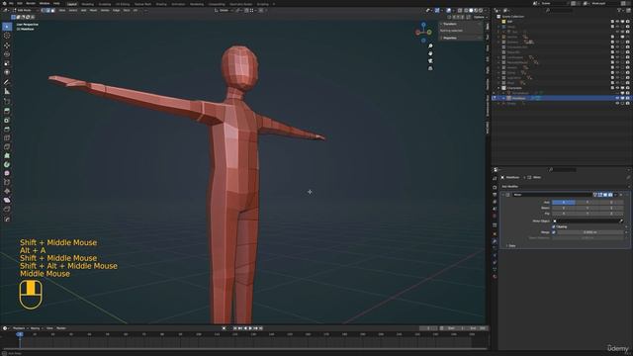Viewport: 633px width, 356px height.
Task: Open viewport shading options dropdown arrow
Action: pos(485,11)
